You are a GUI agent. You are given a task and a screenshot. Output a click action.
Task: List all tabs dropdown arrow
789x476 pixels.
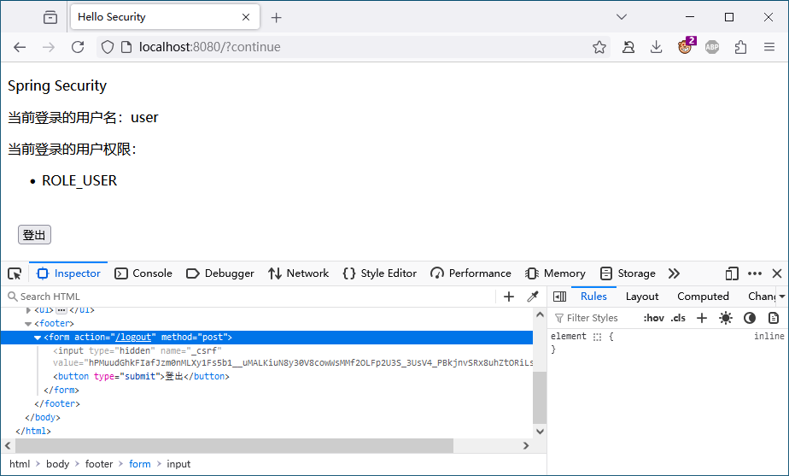[622, 17]
